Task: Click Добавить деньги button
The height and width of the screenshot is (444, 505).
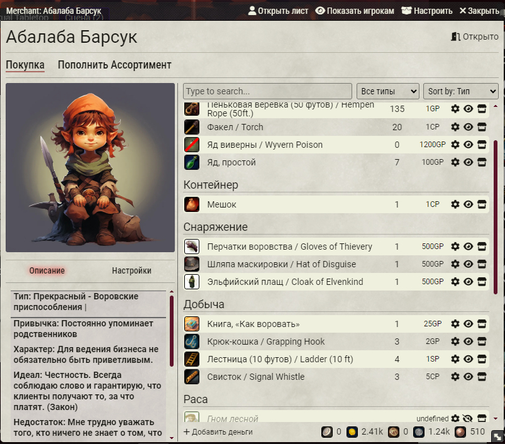Action: pyautogui.click(x=218, y=432)
